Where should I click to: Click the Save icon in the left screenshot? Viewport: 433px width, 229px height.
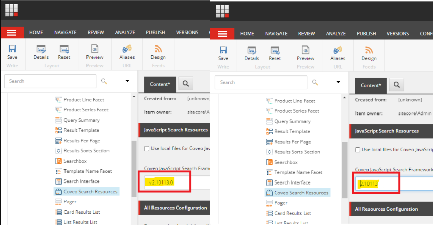[12, 50]
